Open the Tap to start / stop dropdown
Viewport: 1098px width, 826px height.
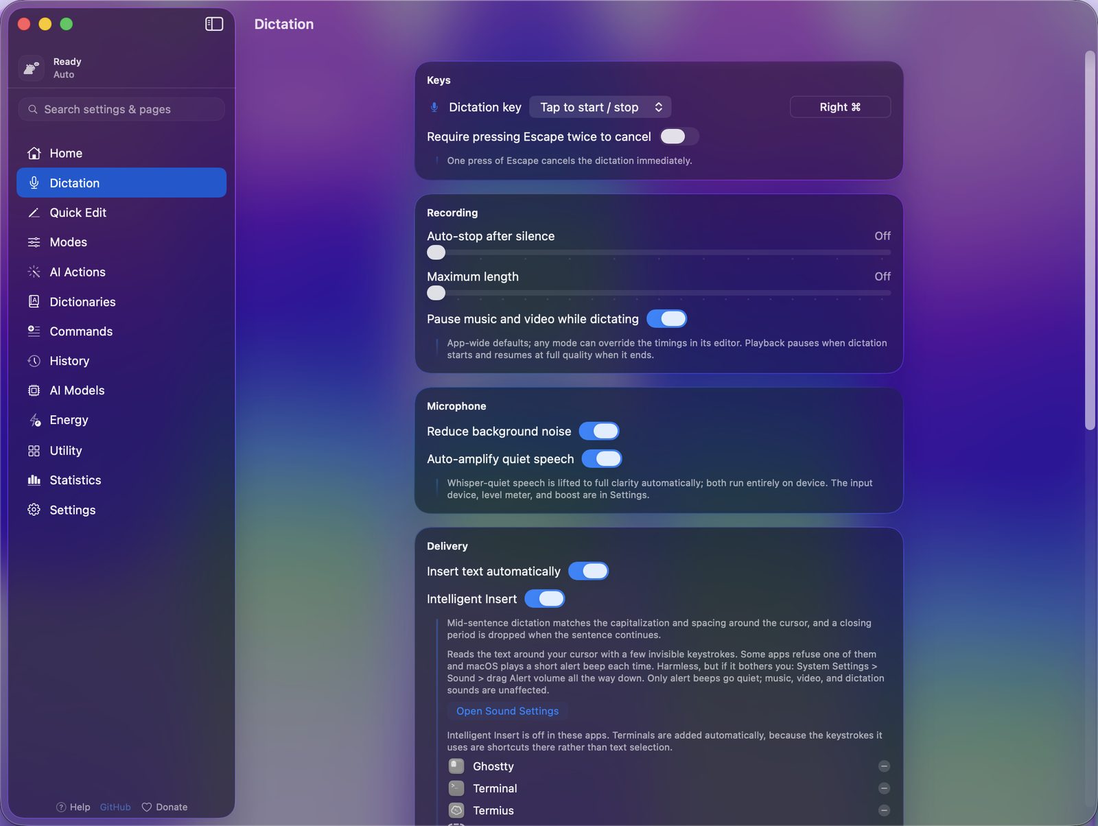[600, 107]
